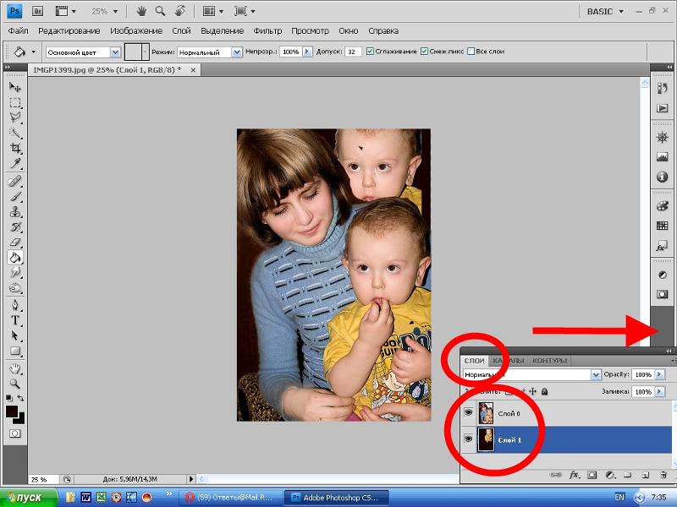Screen dimensions: 677x507
Task: Open the Фильтр menu
Action: click(267, 31)
